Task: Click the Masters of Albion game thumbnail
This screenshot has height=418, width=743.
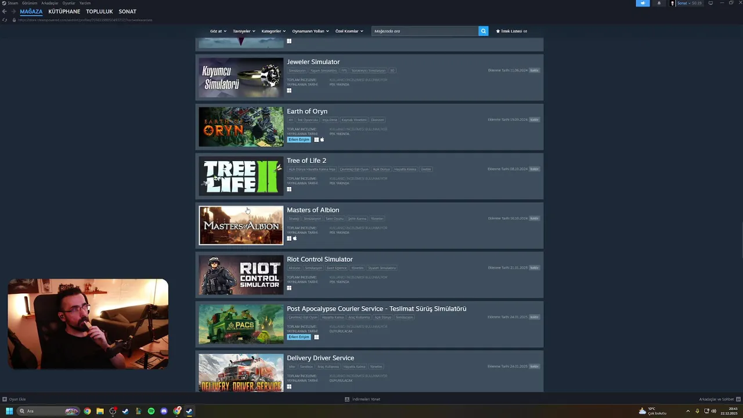Action: pos(241,225)
